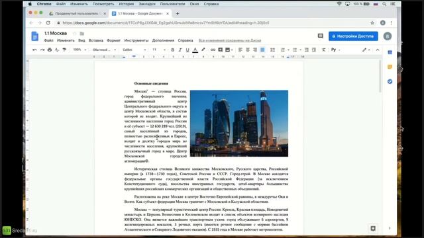
Task: Open line spacing options
Action: tap(272, 50)
